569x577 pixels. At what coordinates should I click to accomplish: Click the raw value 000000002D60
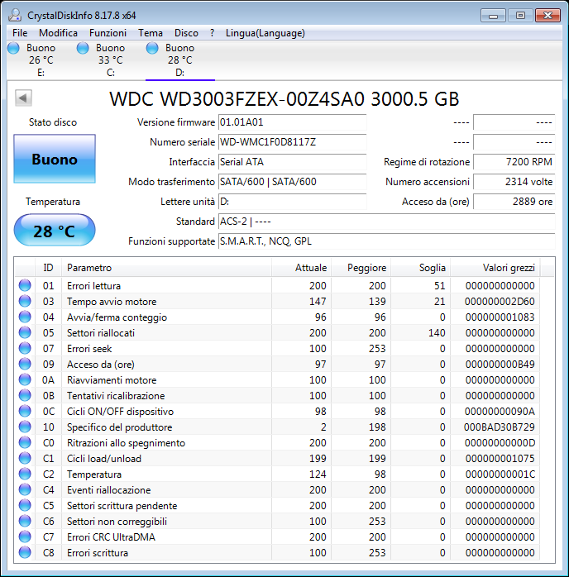pos(500,302)
